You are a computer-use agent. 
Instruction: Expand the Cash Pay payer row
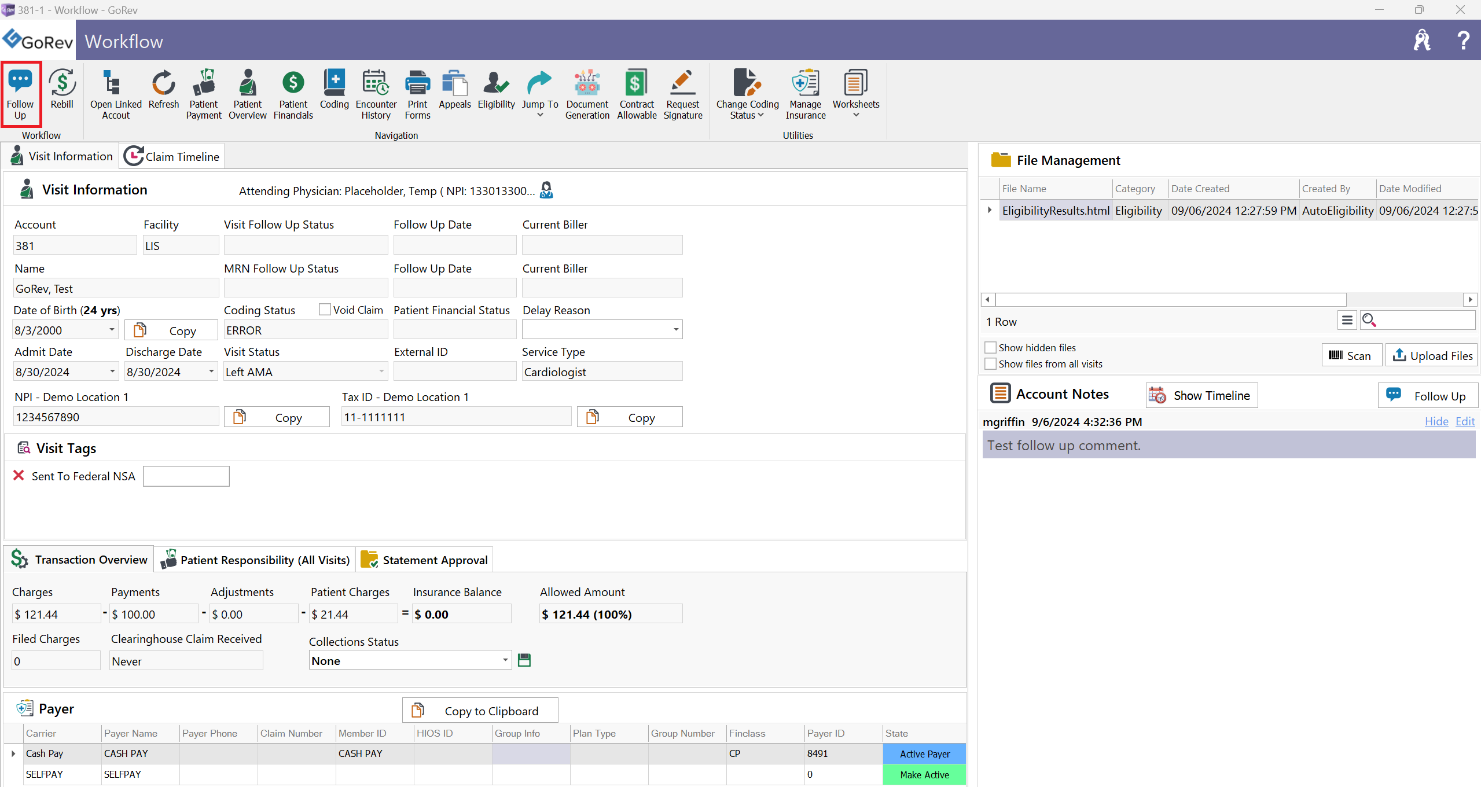13,753
